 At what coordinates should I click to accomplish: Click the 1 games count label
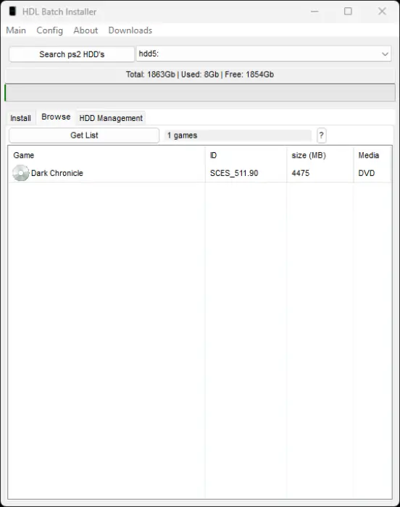[238, 135]
